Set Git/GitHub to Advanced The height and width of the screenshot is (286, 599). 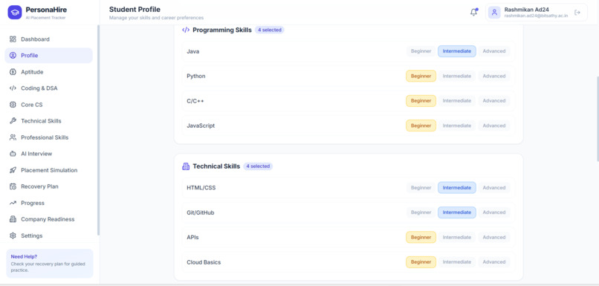(494, 212)
